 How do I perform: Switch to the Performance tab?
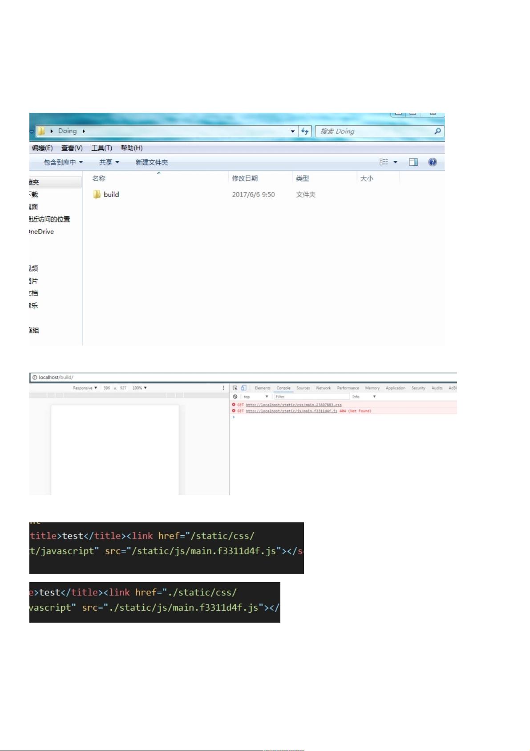[x=348, y=388]
